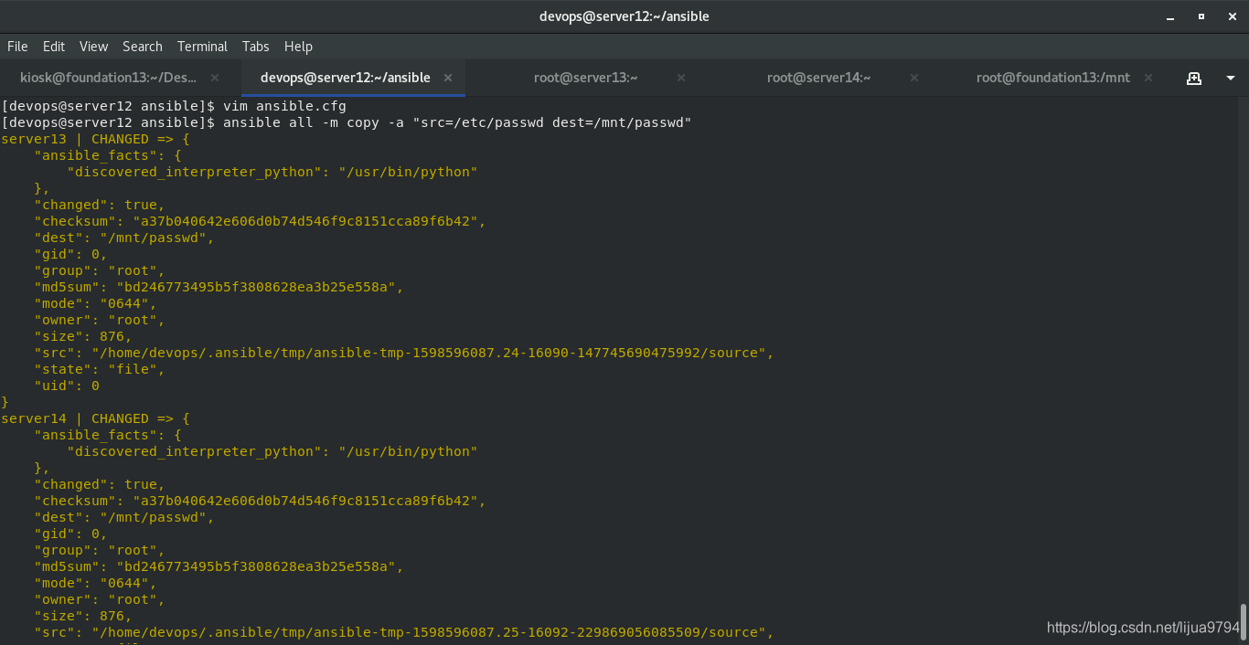Click server14's checksum value line

point(260,501)
